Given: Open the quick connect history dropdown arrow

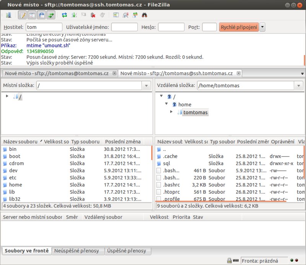Looking at the screenshot, I should [262, 27].
